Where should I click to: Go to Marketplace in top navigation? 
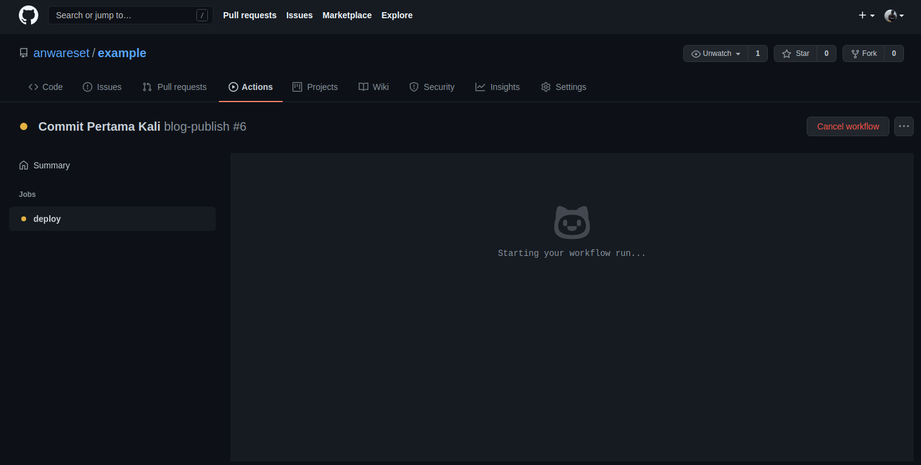click(347, 15)
